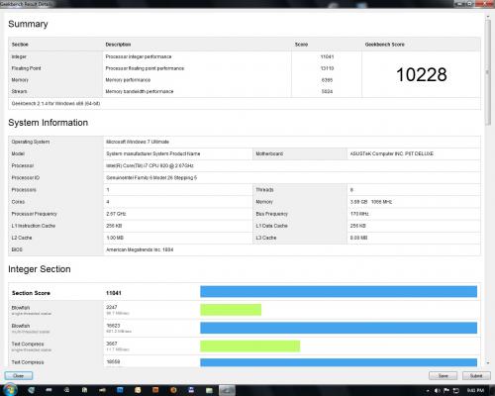495x396 pixels.
Task: Open the Action Center flag icon
Action: pos(446,390)
